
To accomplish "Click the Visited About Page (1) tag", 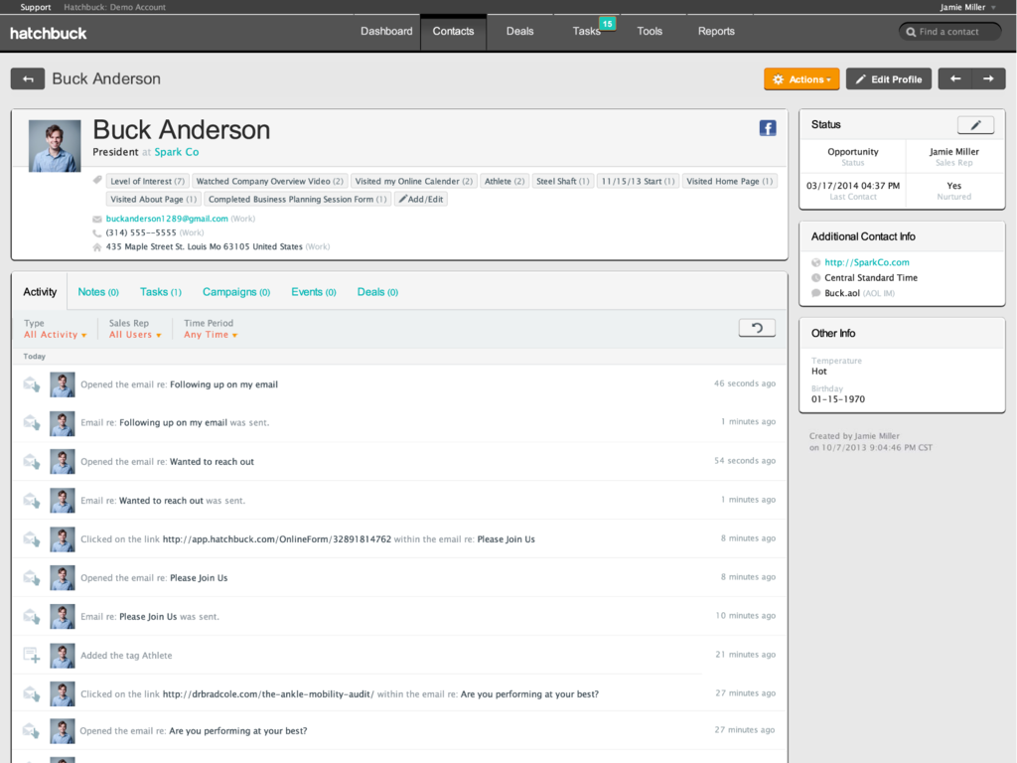I will (x=154, y=199).
